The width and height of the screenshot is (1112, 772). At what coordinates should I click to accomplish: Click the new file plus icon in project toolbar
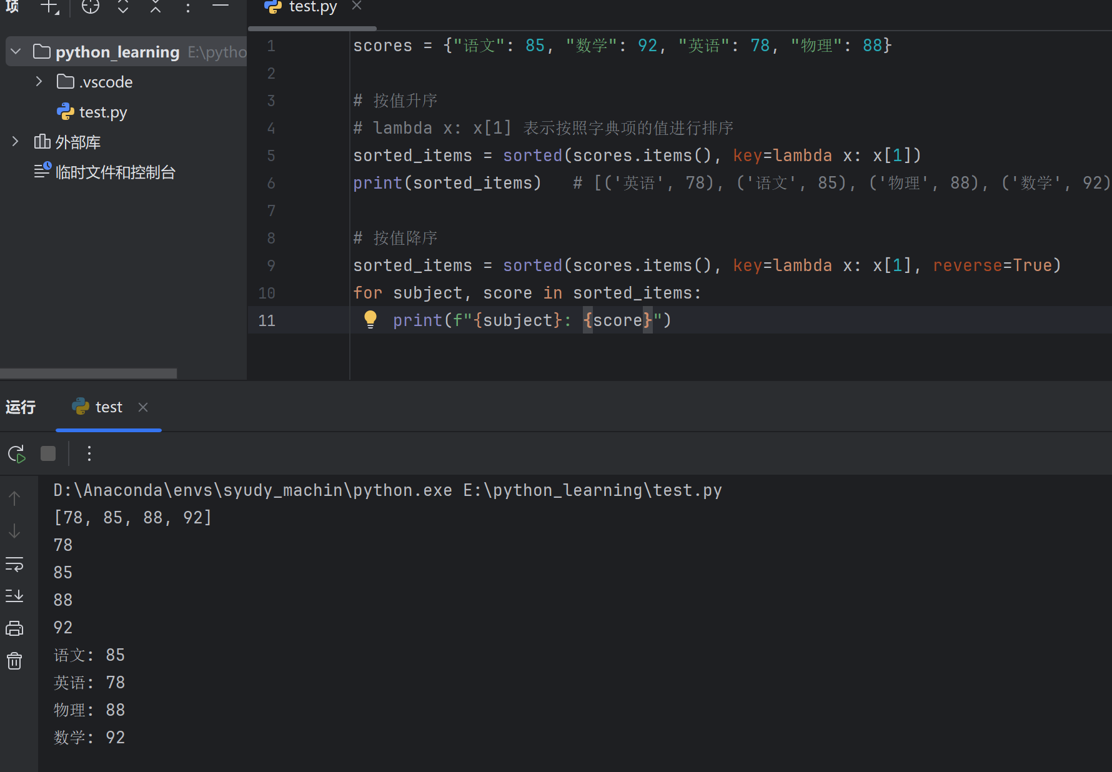pos(49,7)
